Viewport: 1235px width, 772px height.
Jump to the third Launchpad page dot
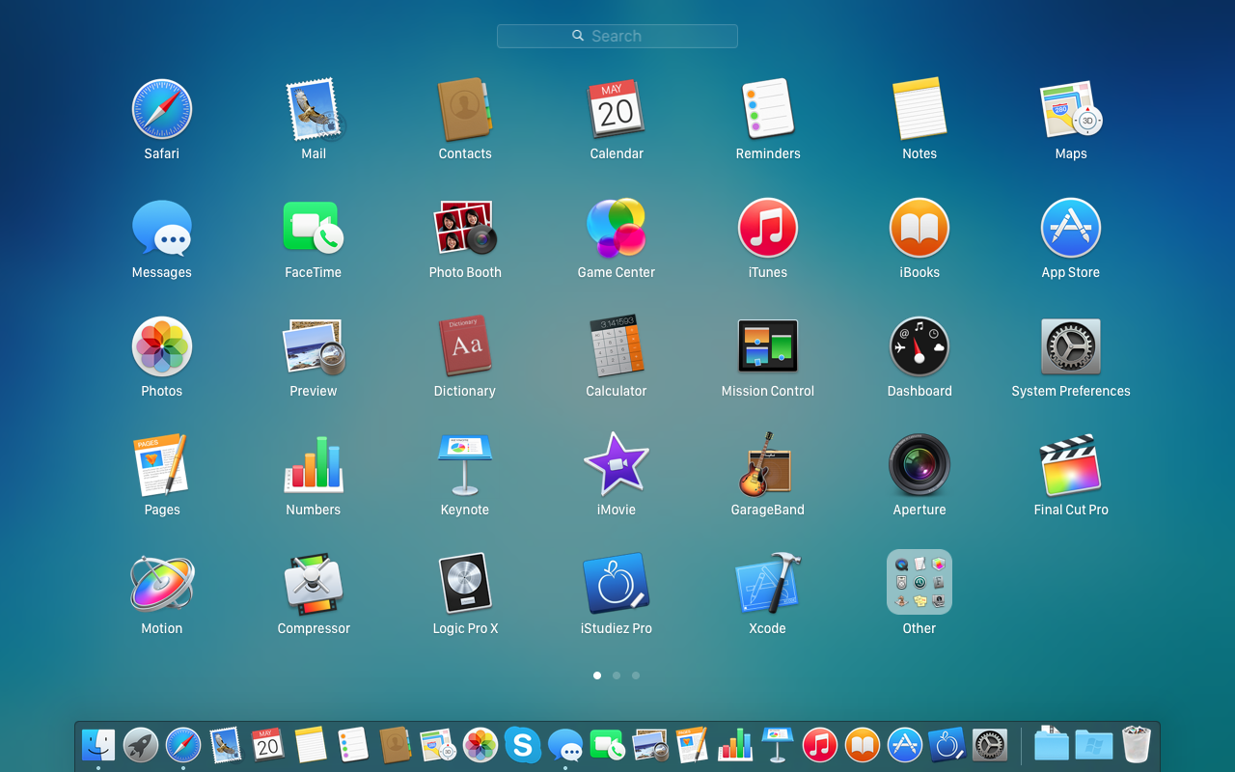coord(636,675)
